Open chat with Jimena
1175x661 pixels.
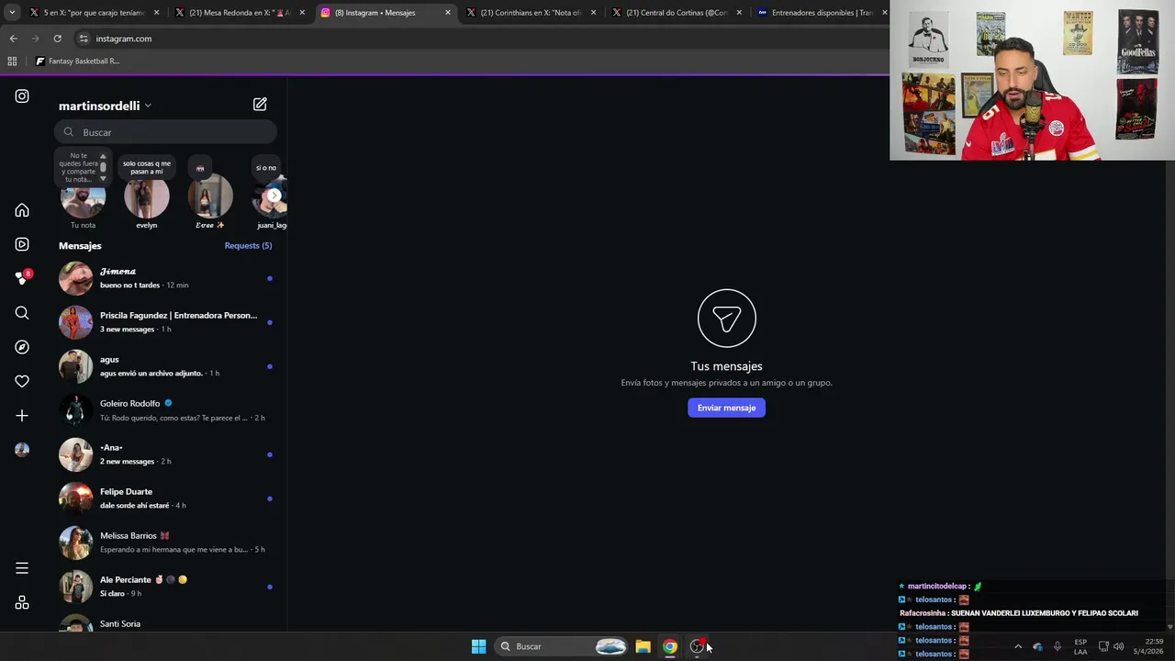(x=165, y=278)
